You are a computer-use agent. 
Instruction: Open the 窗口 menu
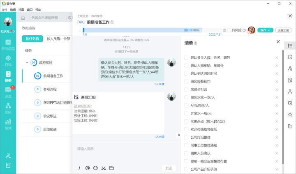(30, 9)
